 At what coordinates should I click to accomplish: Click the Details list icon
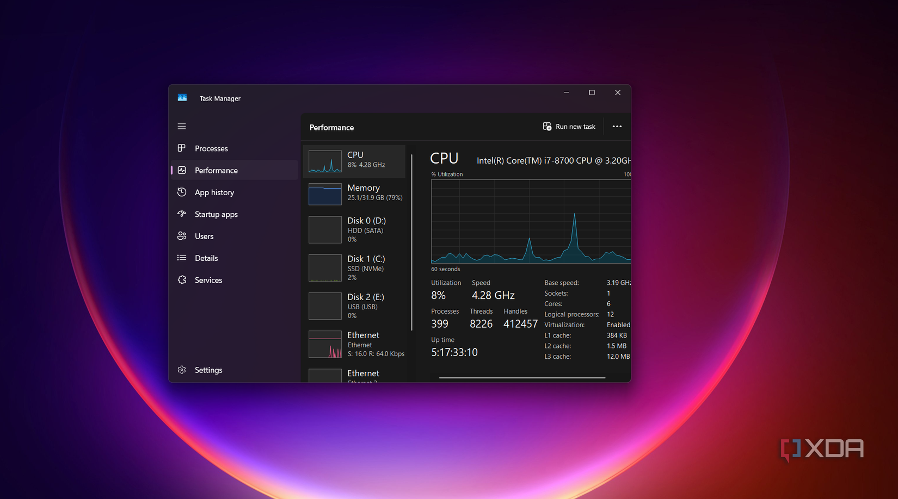(182, 258)
